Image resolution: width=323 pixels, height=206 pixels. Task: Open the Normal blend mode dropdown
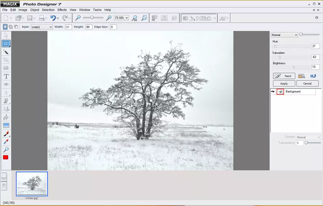click(x=284, y=35)
